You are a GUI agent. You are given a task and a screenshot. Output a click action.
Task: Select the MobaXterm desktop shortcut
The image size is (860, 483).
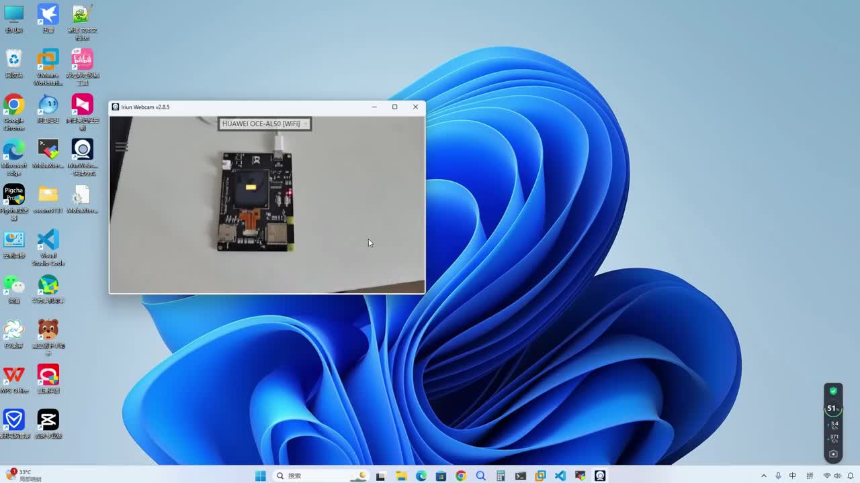pyautogui.click(x=48, y=154)
